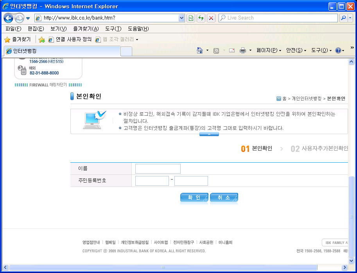This screenshot has height=273, width=357.
Task: Expand the command bar overflow chevron
Action: (x=352, y=47)
